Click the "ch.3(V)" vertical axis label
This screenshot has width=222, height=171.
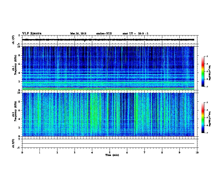point(13,143)
